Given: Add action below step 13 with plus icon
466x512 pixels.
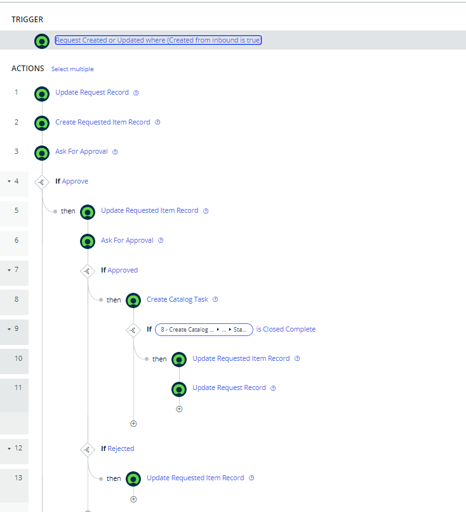Looking at the screenshot, I should 133,499.
